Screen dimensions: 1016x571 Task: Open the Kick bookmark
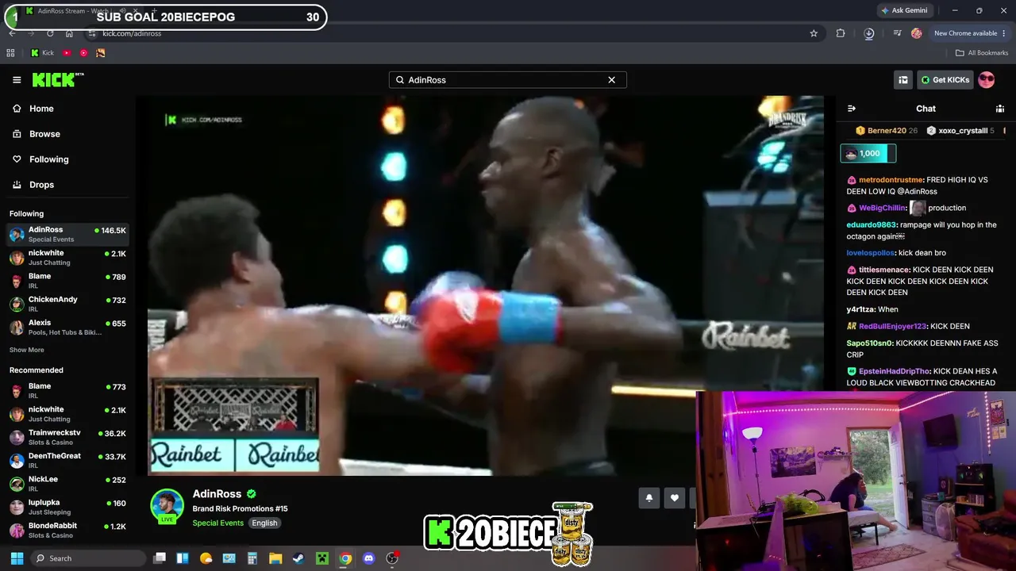[42, 53]
